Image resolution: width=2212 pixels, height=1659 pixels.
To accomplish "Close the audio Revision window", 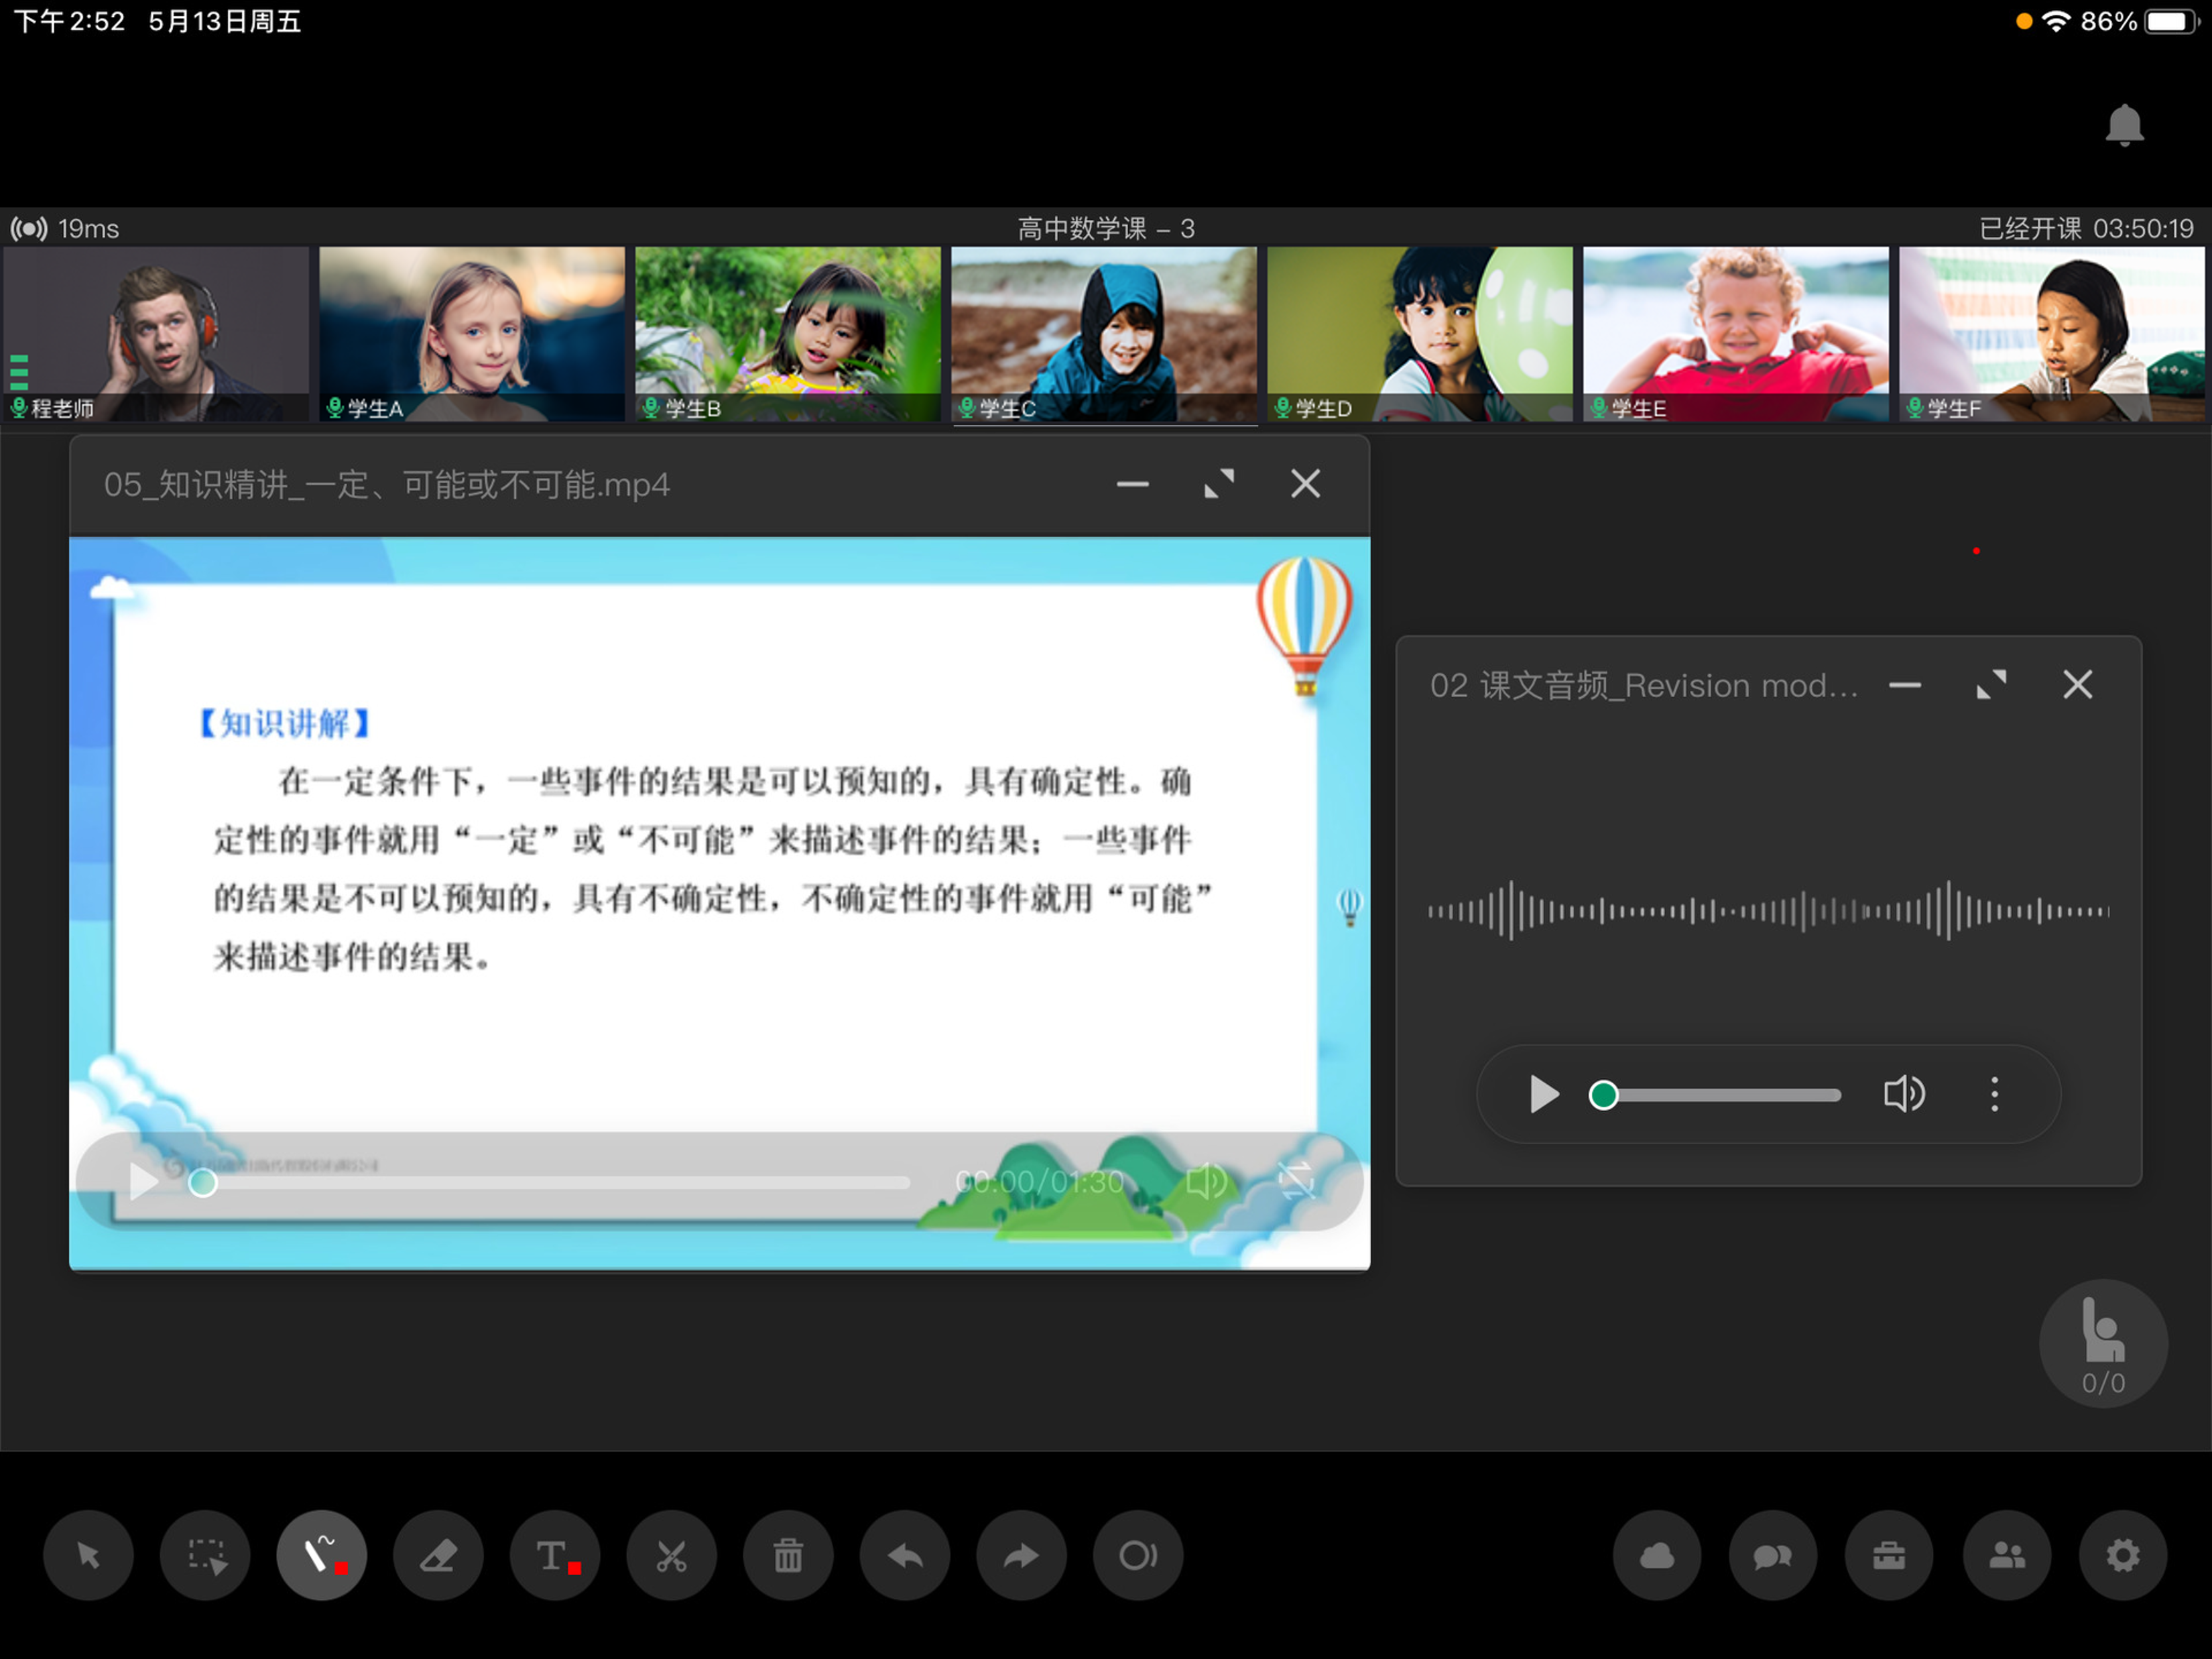I will point(2078,685).
